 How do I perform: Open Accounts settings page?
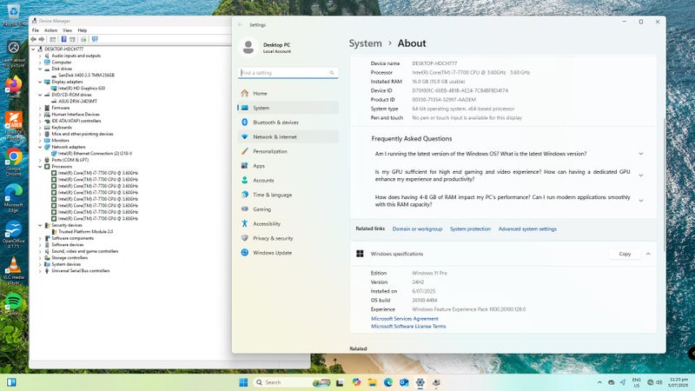click(288, 181)
